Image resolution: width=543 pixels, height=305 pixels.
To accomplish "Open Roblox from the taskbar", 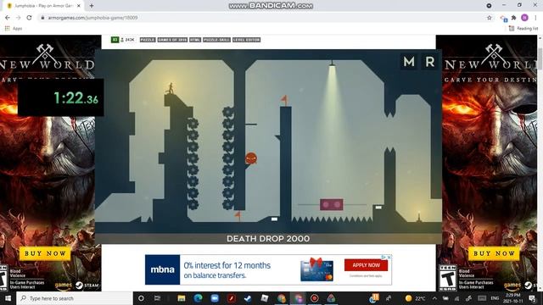I will pyautogui.click(x=265, y=298).
